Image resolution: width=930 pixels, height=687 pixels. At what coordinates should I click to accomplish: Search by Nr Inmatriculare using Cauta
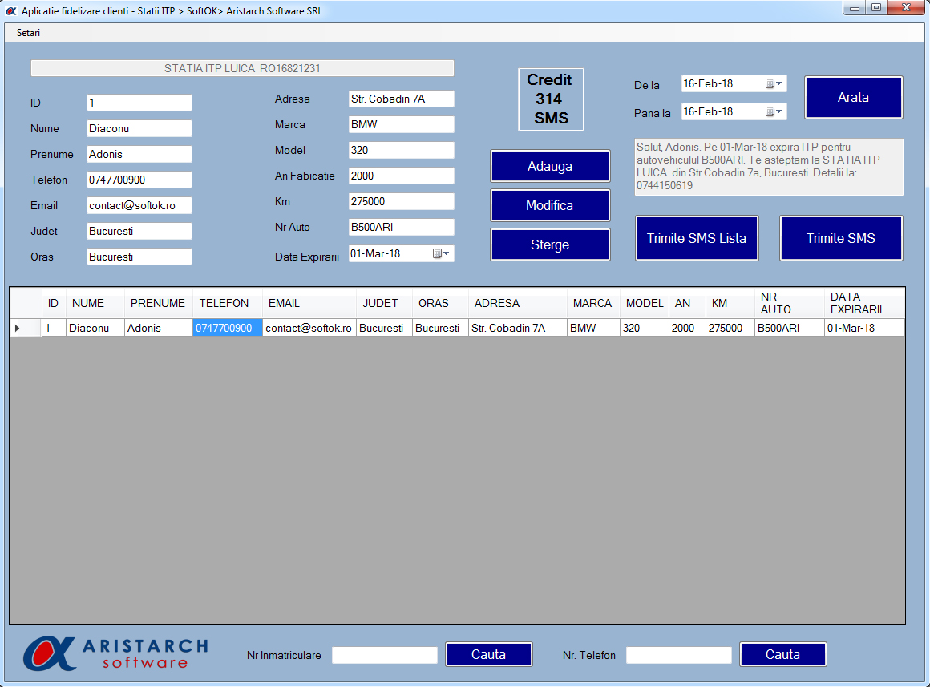489,654
